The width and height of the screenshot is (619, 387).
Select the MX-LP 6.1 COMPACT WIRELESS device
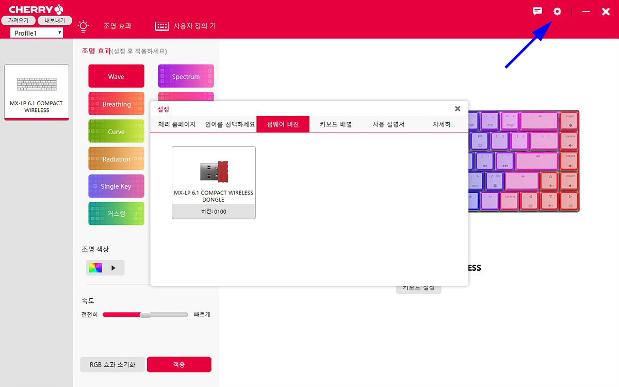click(37, 92)
